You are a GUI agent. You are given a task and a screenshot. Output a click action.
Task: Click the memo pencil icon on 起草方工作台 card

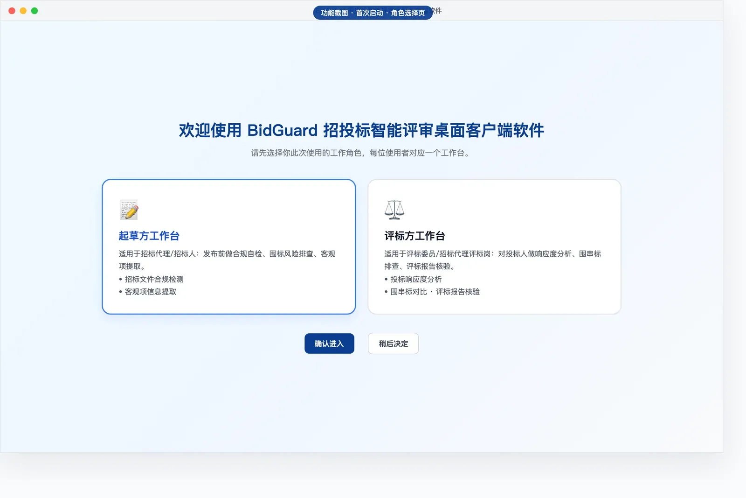pos(129,210)
